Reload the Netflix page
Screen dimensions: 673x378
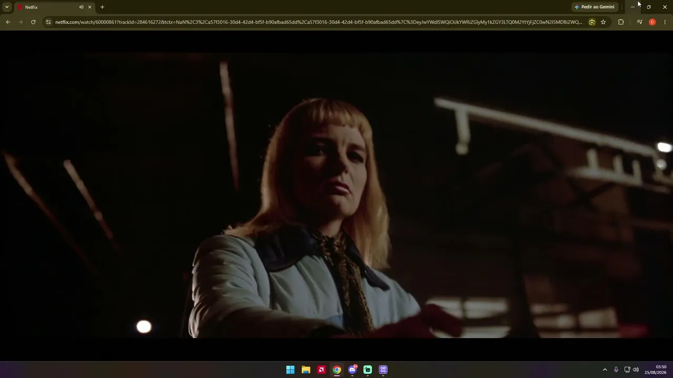[33, 22]
